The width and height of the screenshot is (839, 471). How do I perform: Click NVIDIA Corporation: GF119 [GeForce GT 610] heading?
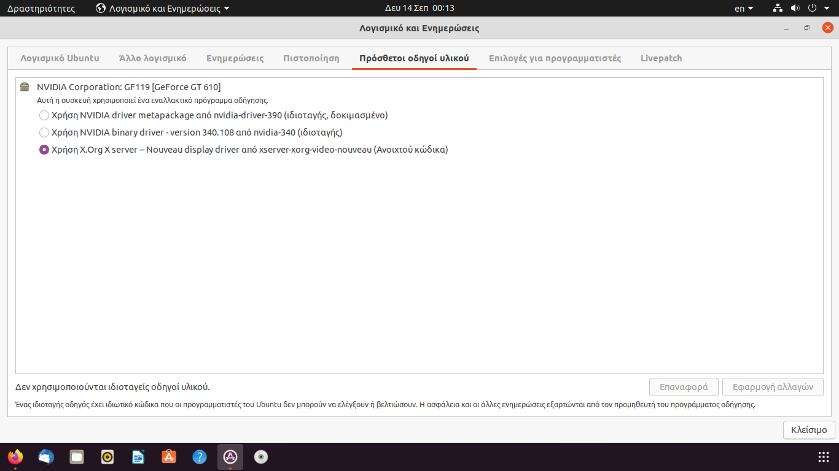point(128,87)
